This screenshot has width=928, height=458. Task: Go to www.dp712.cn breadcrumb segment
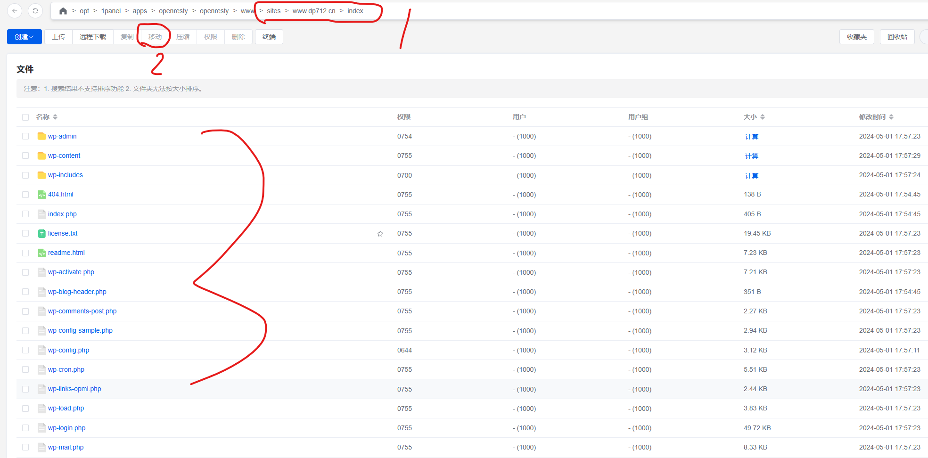coord(314,11)
